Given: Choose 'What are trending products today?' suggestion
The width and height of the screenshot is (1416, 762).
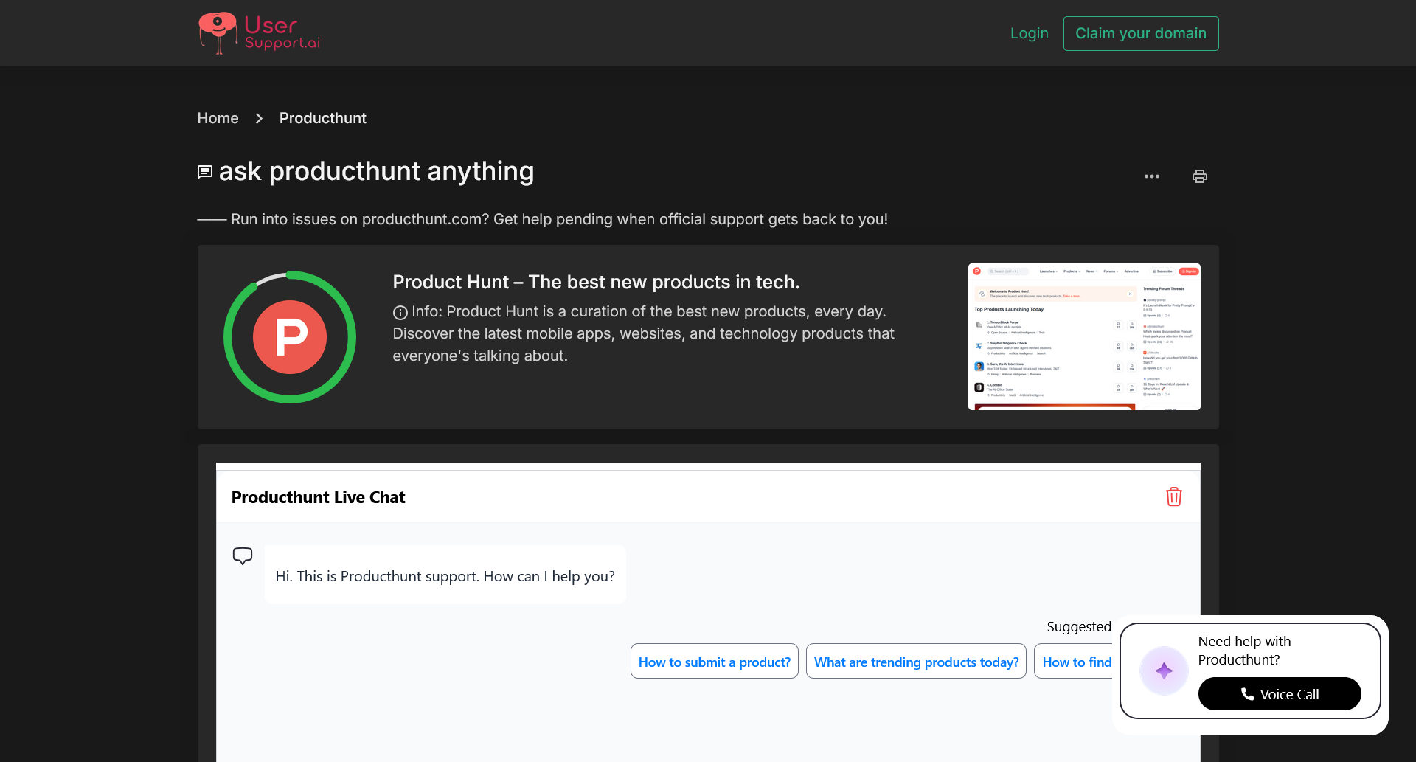Looking at the screenshot, I should pos(916,662).
